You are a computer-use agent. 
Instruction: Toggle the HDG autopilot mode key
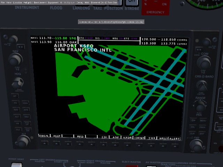tap(25, 103)
